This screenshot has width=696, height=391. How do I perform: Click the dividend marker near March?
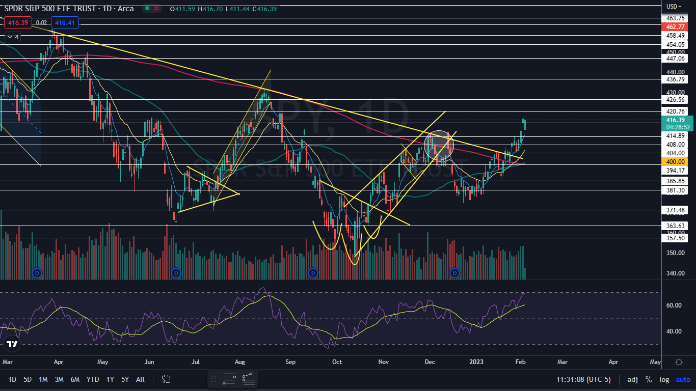pyautogui.click(x=36, y=273)
